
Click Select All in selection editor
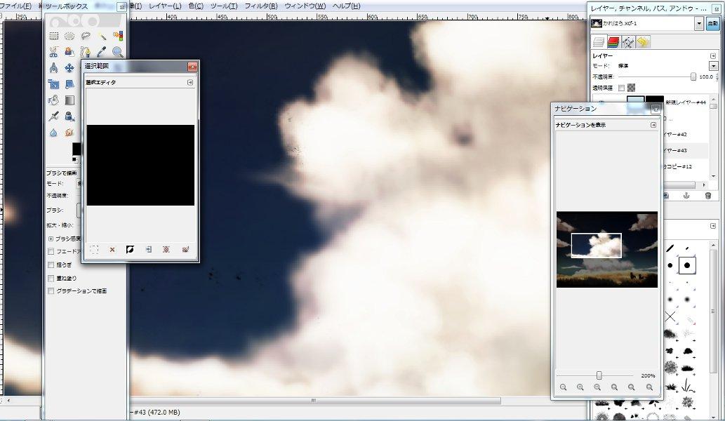(x=94, y=250)
